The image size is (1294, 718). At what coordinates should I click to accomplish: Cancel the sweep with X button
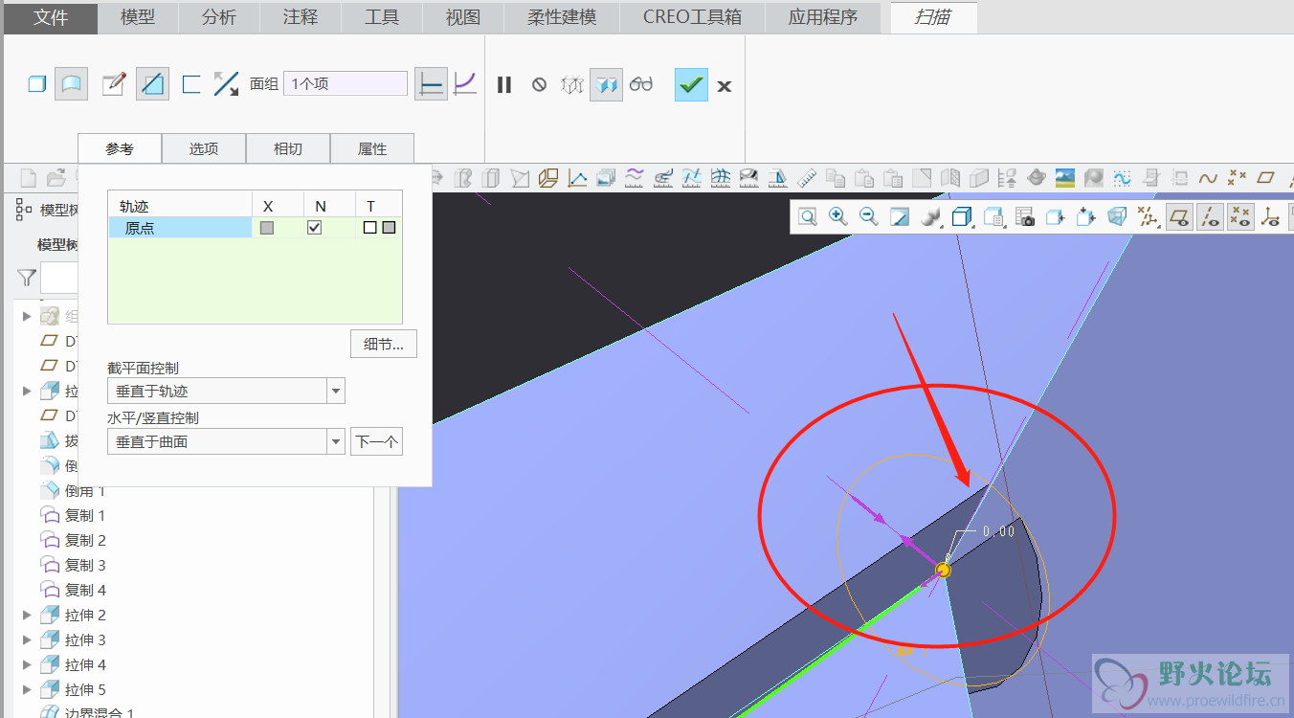pos(725,86)
